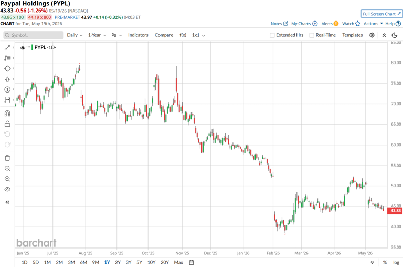The image size is (403, 267).
Task: Select the numbered label annotation tool
Action: coord(7,89)
